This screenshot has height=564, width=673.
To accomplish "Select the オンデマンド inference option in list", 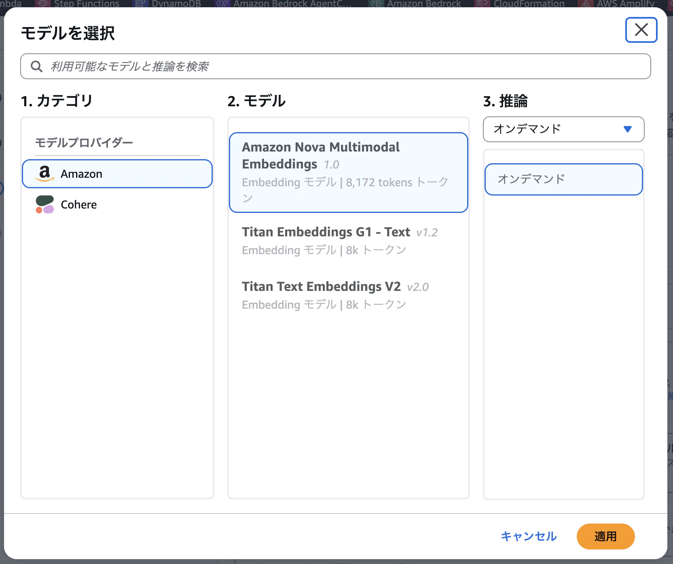I will coord(564,179).
